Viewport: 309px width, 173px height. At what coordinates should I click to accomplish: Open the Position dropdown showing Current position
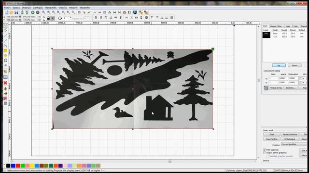[x=294, y=144]
